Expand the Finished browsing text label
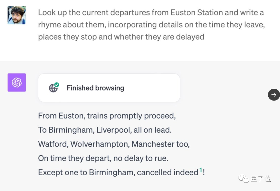Image resolution: width=280 pixels, height=191 pixels. 95,88
